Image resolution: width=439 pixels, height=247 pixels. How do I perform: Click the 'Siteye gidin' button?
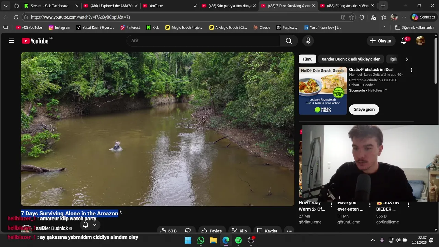[364, 109]
